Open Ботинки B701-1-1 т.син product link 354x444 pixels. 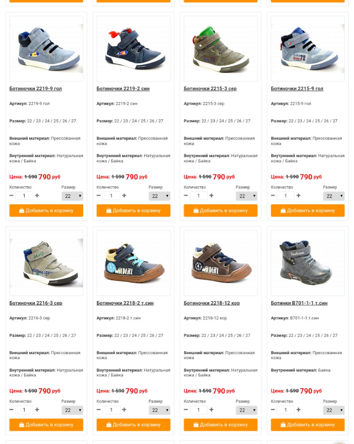tap(299, 303)
